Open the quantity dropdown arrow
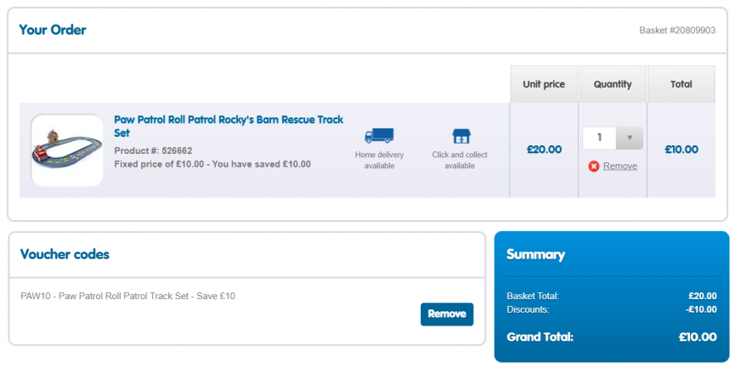Viewport: 735px width, 374px height. (x=630, y=138)
